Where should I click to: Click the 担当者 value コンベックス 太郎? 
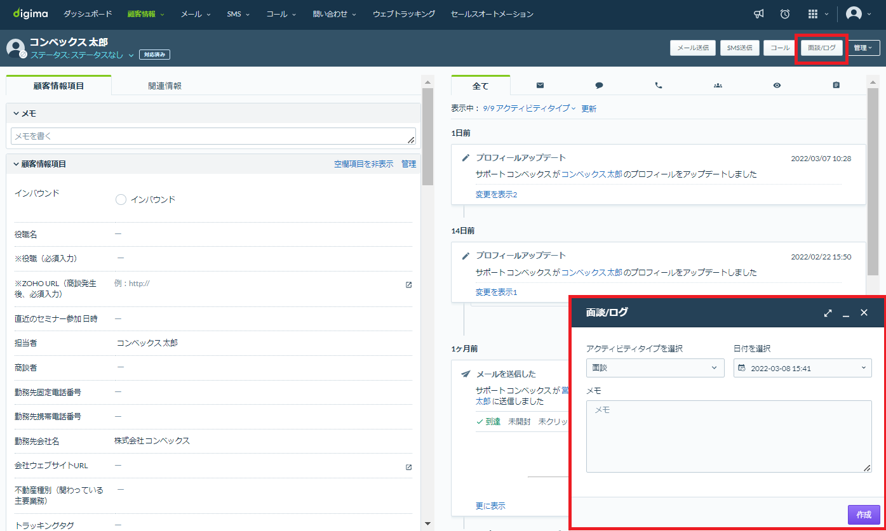pos(147,343)
